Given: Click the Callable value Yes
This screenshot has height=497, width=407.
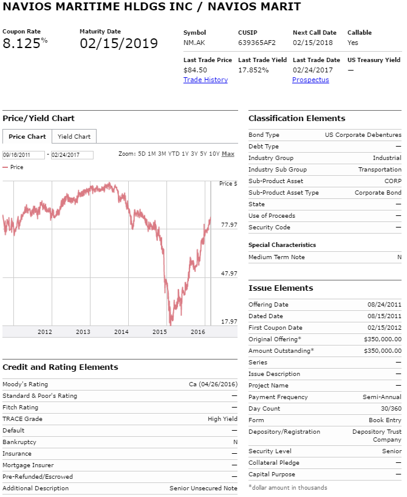Looking at the screenshot, I should coord(352,43).
